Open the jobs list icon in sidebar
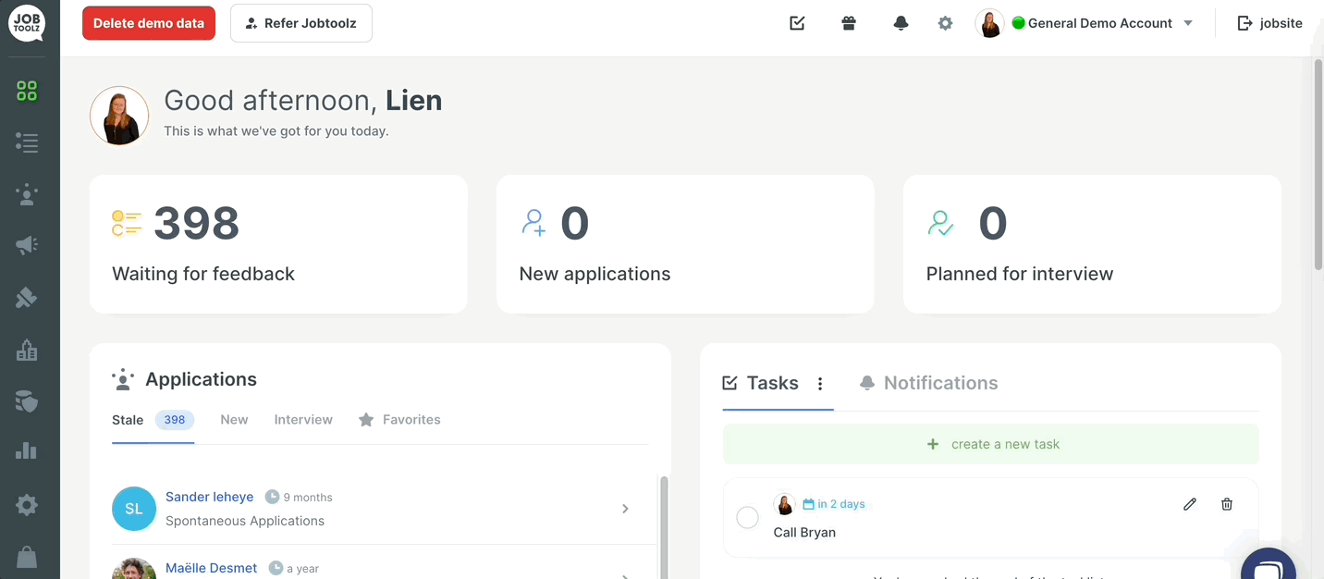The height and width of the screenshot is (579, 1324). click(x=27, y=142)
